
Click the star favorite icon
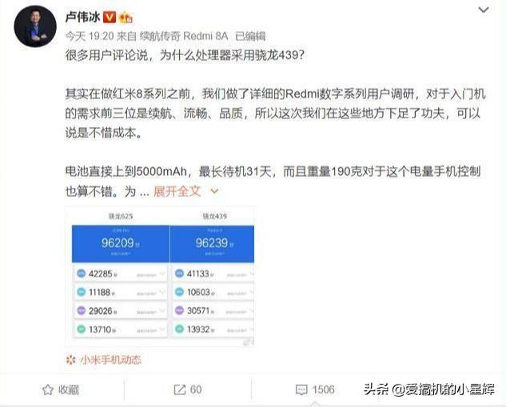click(48, 390)
